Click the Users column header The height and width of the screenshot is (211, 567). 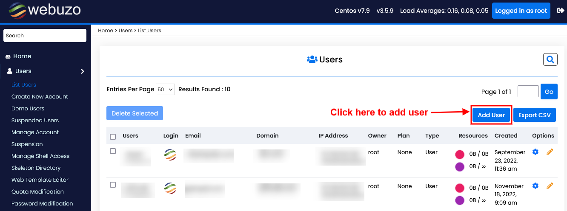(130, 136)
